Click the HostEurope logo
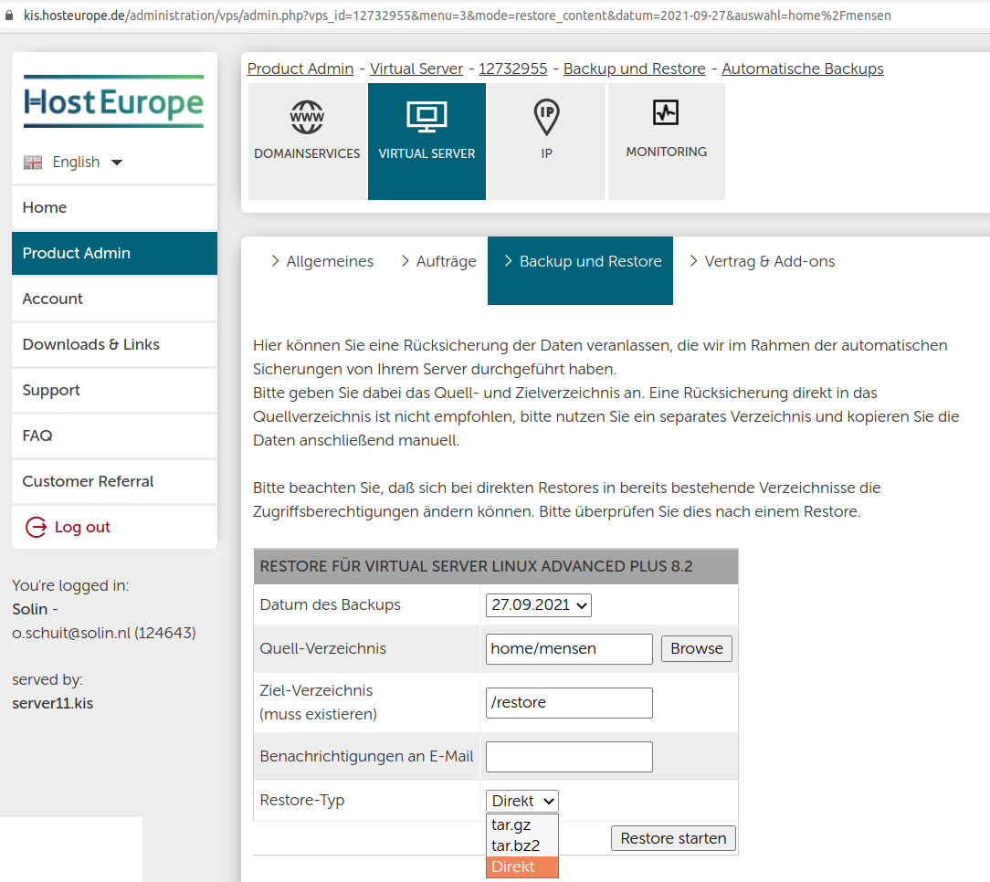 coord(114,101)
